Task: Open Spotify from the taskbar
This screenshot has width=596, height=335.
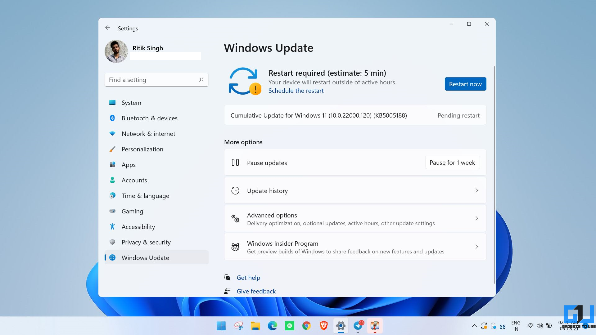Action: click(290, 326)
